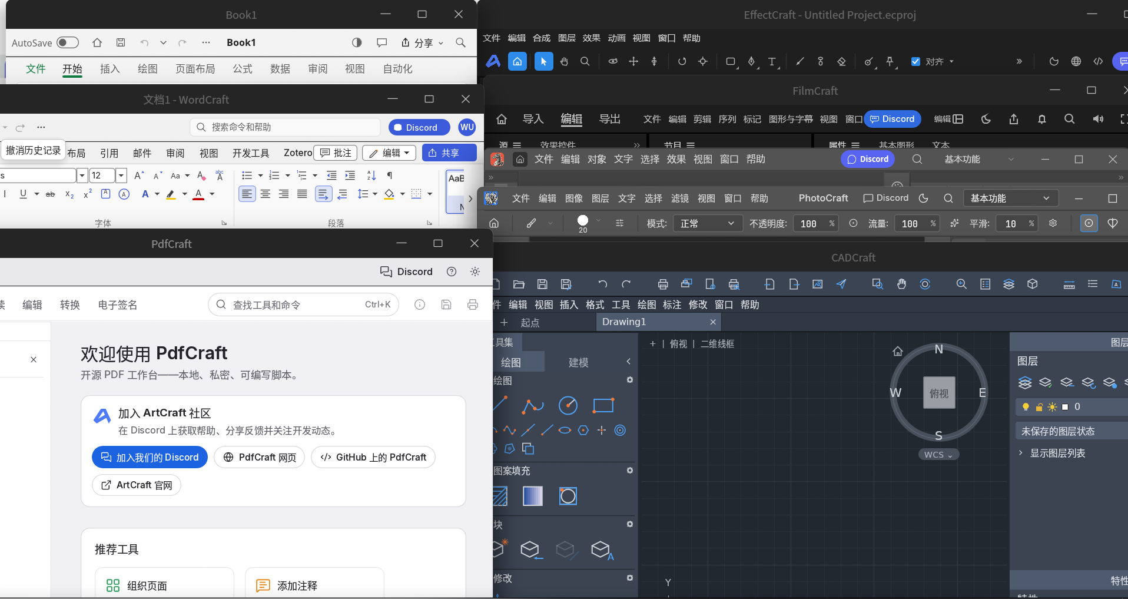
Task: Click the gradient fill icon in CADCraft
Action: point(532,496)
